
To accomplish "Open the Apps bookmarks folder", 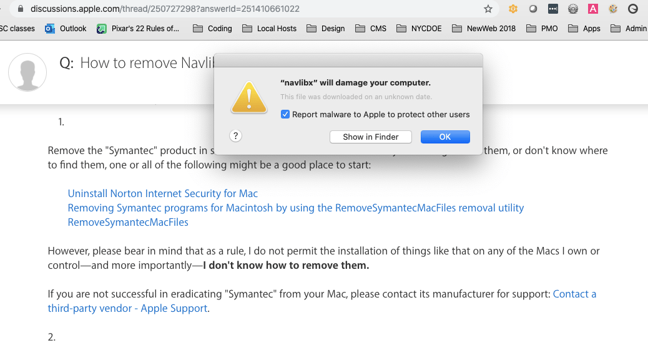I will (584, 29).
